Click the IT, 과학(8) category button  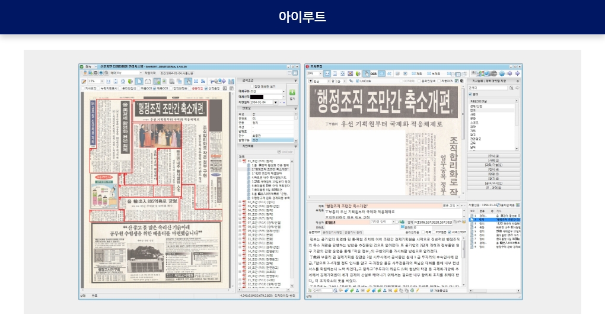coord(493,188)
